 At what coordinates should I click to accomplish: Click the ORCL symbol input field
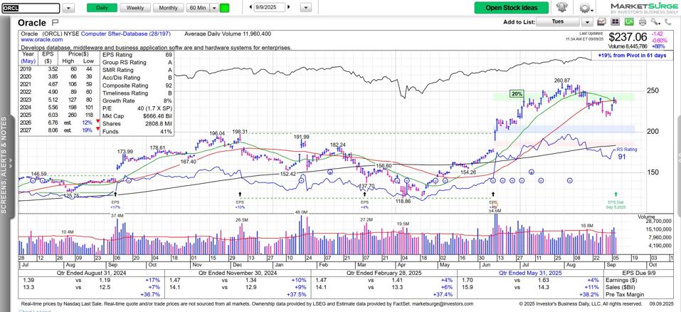click(x=31, y=9)
